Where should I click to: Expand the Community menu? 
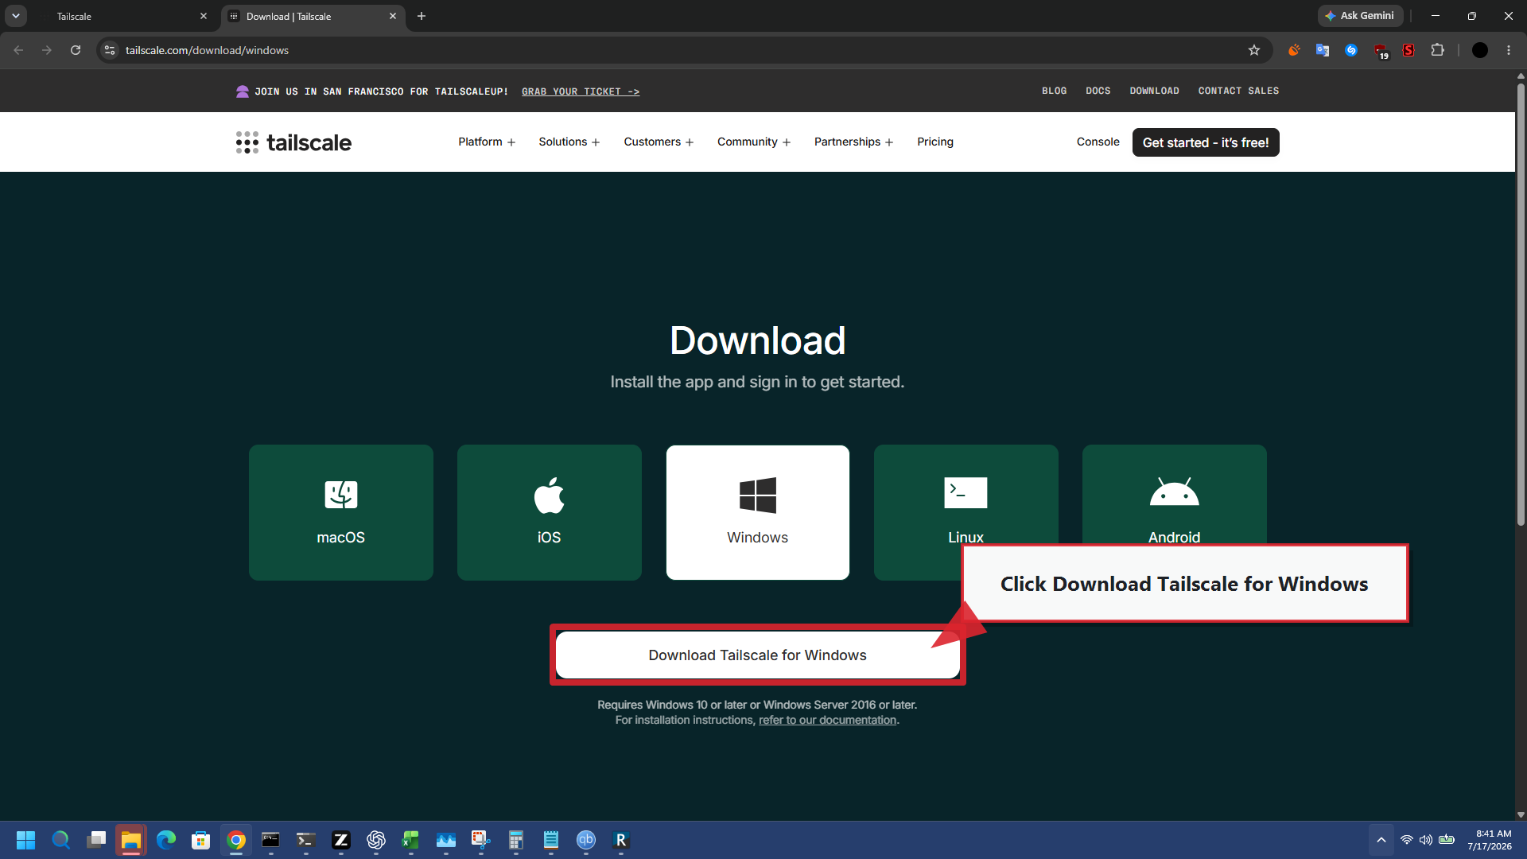754,142
